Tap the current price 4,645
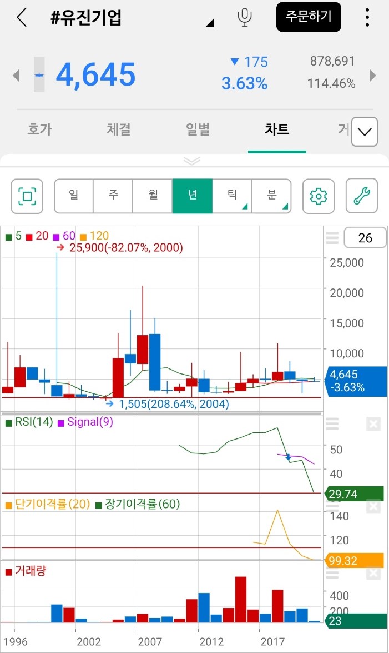Image resolution: width=389 pixels, height=653 pixels. point(95,75)
